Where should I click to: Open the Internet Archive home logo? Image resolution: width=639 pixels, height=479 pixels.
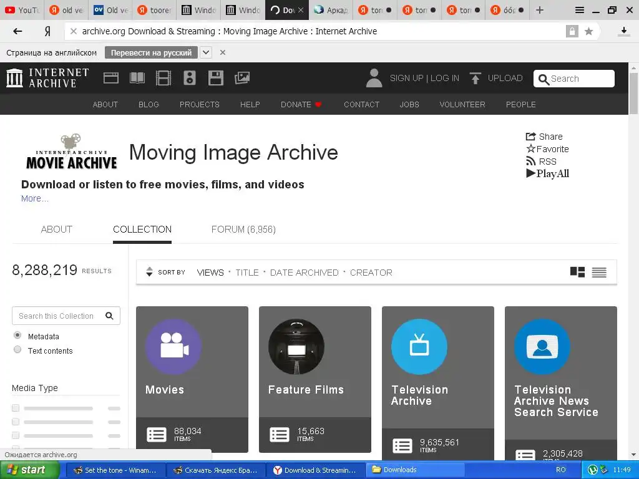tap(47, 78)
